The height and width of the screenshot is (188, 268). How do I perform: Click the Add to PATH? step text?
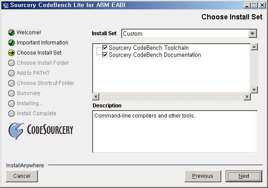click(x=33, y=73)
